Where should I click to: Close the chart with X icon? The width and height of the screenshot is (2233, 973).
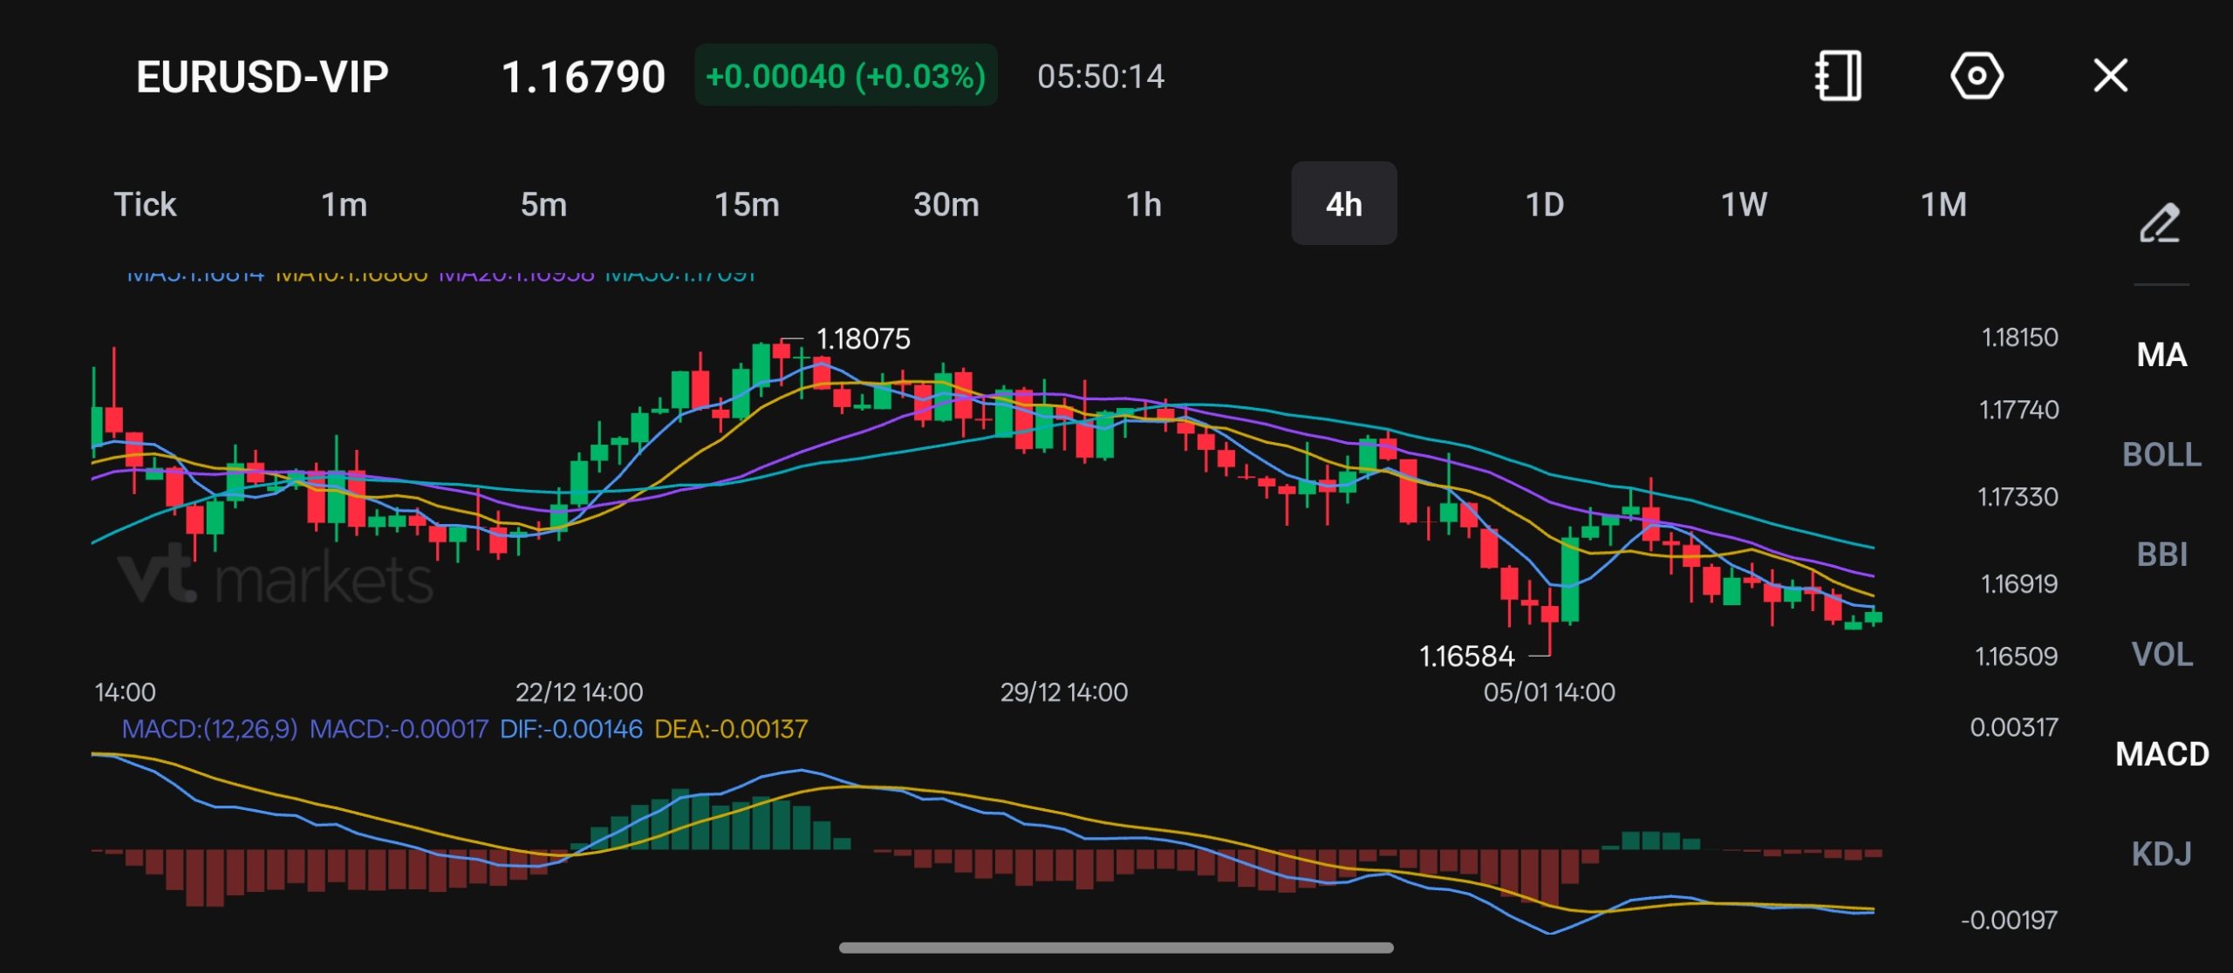point(2111,76)
